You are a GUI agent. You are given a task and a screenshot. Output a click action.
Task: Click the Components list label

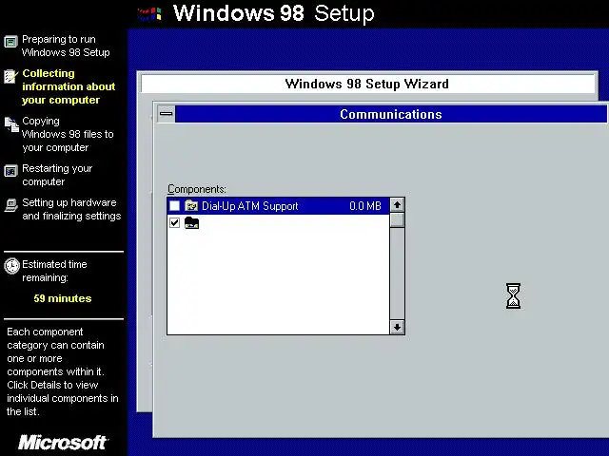pyautogui.click(x=197, y=189)
